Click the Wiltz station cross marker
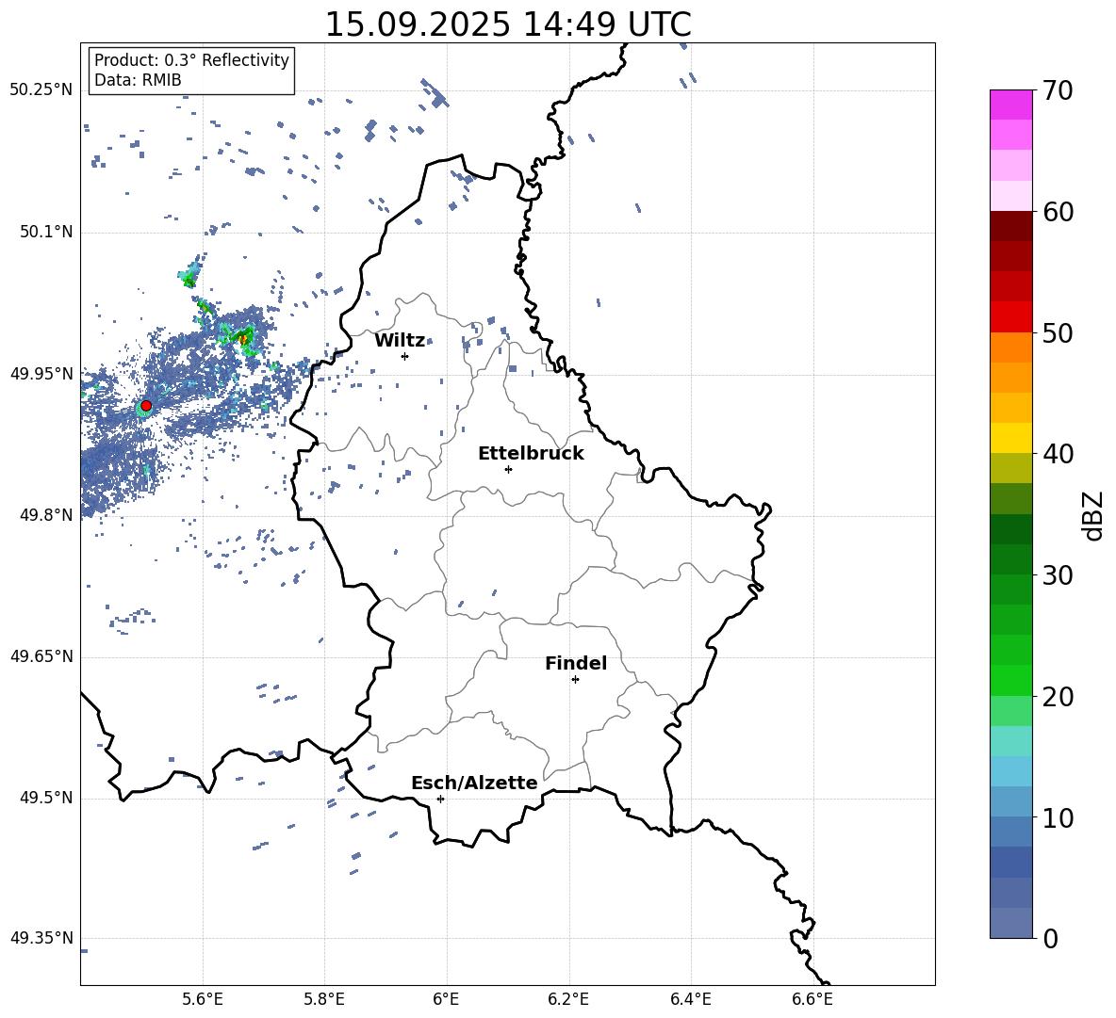 point(404,356)
